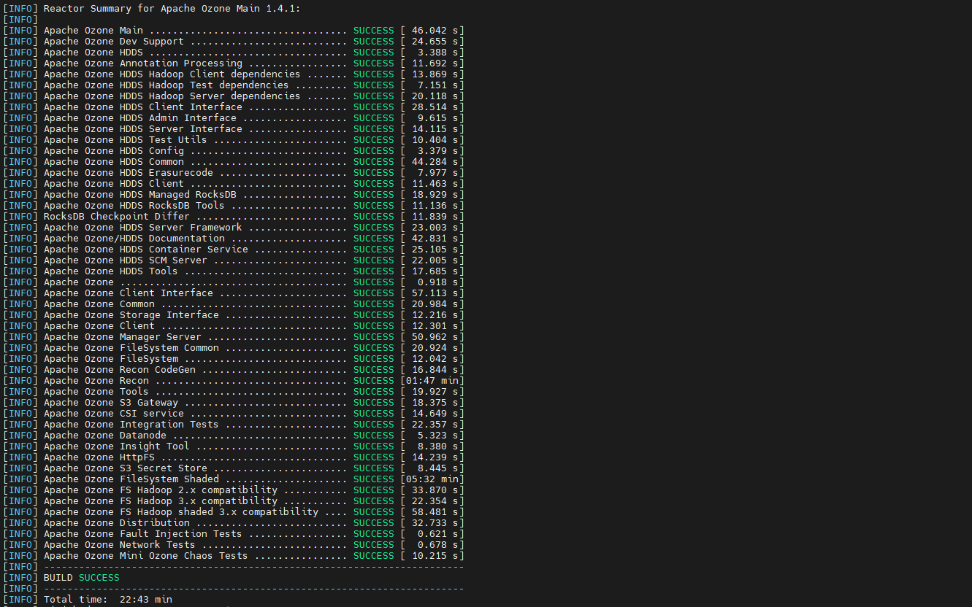Select 'Apache Ozone FS Hadoop 2.x compatibility' text
Image resolution: width=972 pixels, height=607 pixels.
pos(161,490)
